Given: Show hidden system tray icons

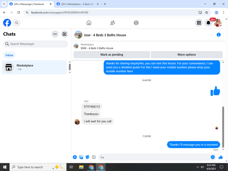Looking at the screenshot, I should point(197,167).
